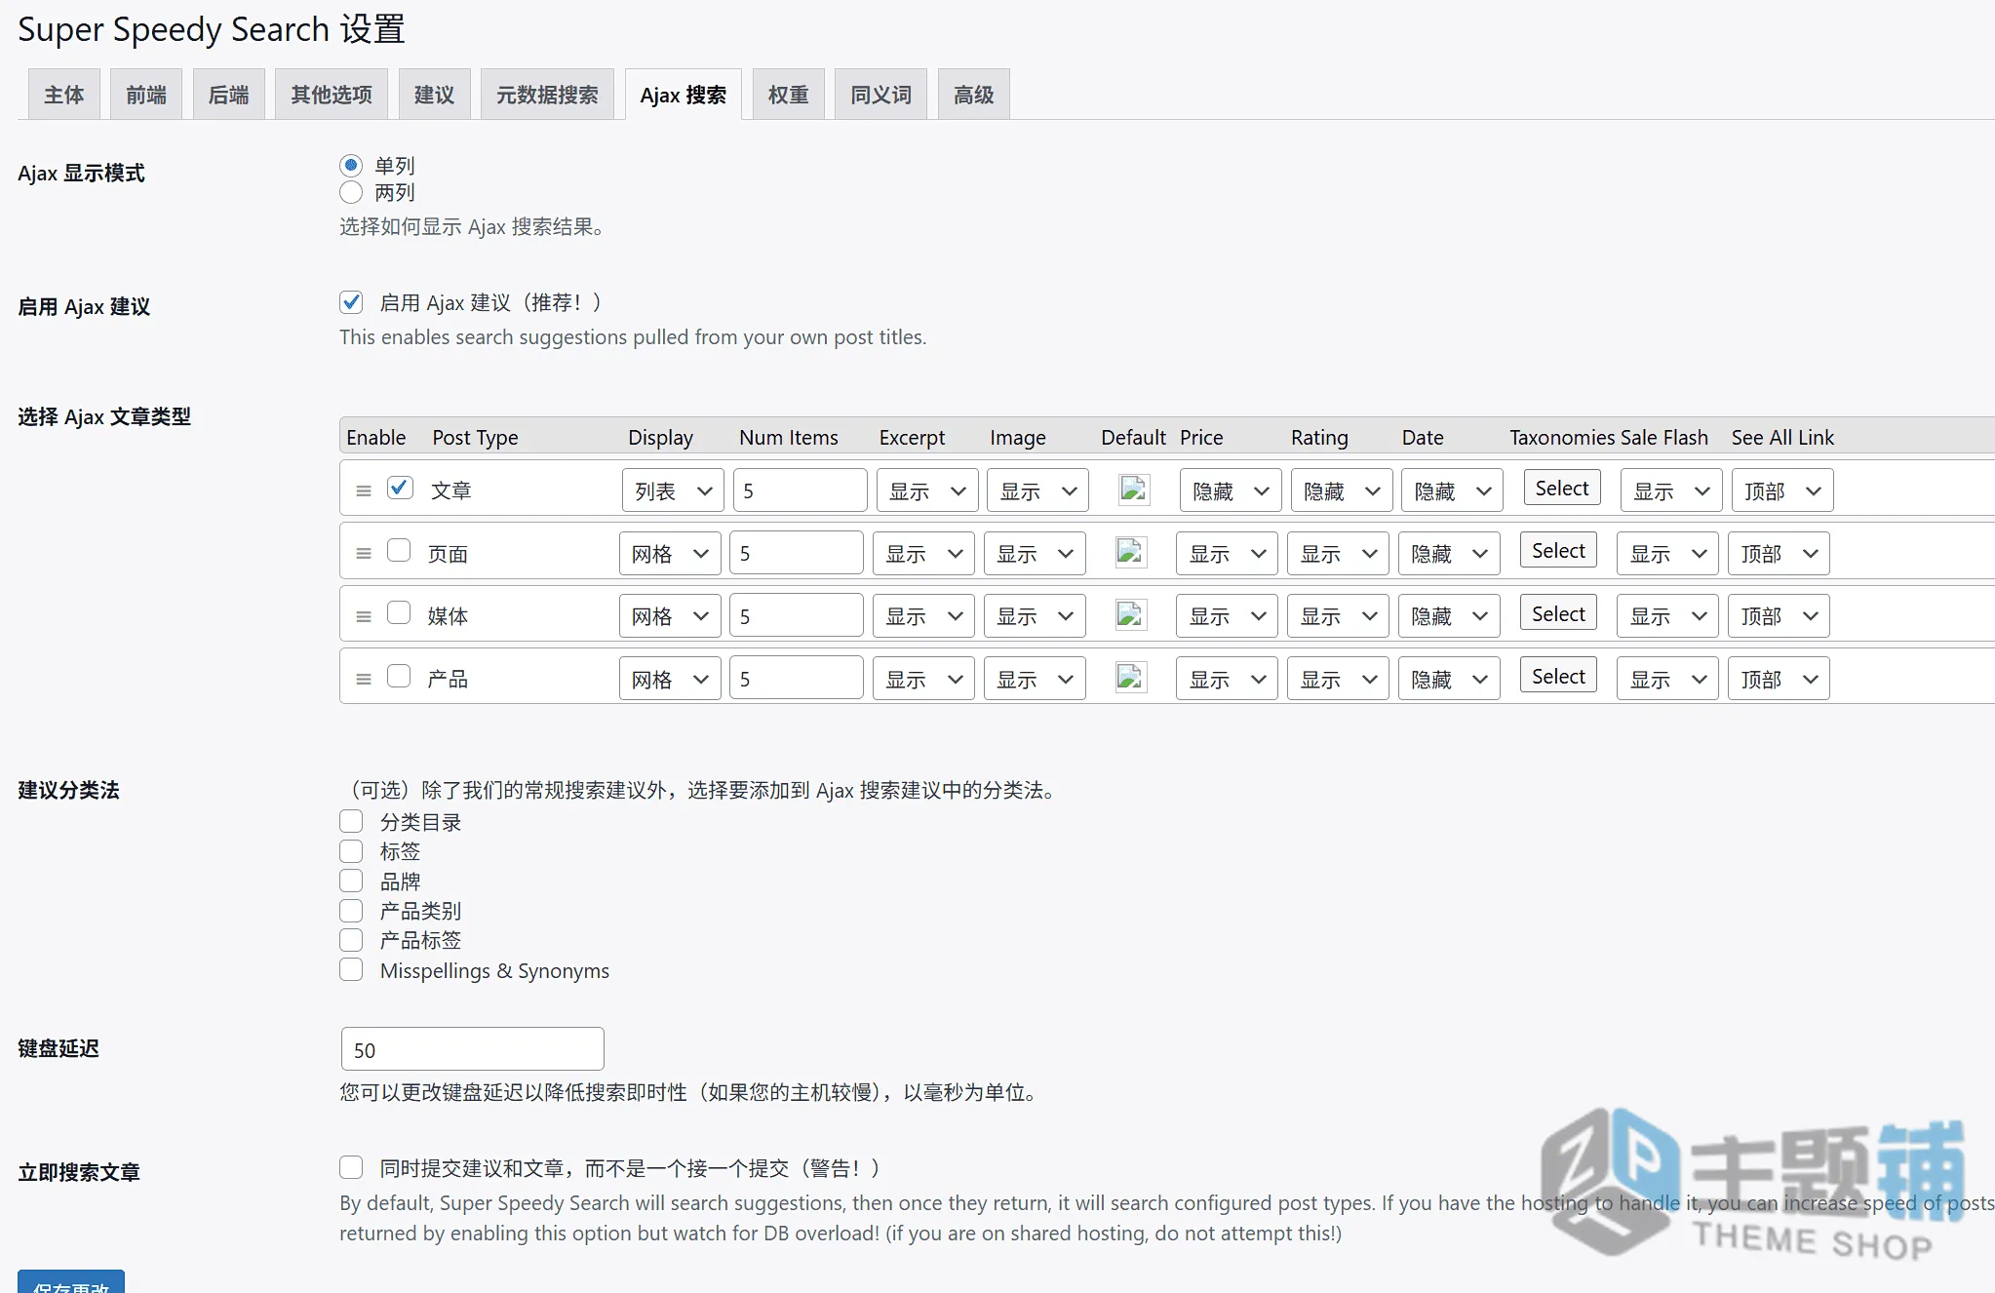Check the 标签 taxonomy box

[x=351, y=851]
